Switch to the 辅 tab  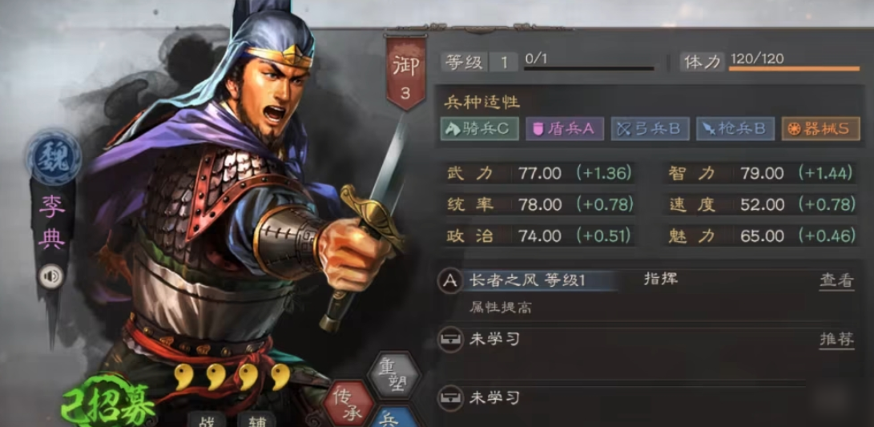point(256,420)
